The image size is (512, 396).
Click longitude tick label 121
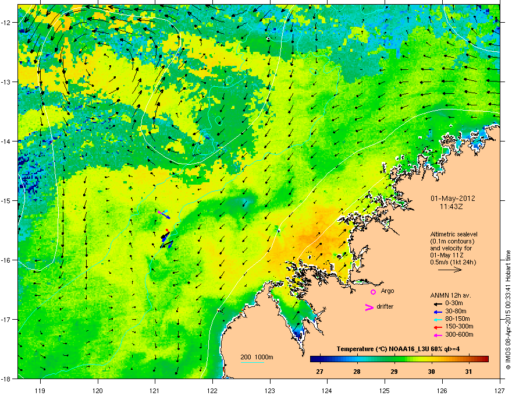click(x=155, y=390)
